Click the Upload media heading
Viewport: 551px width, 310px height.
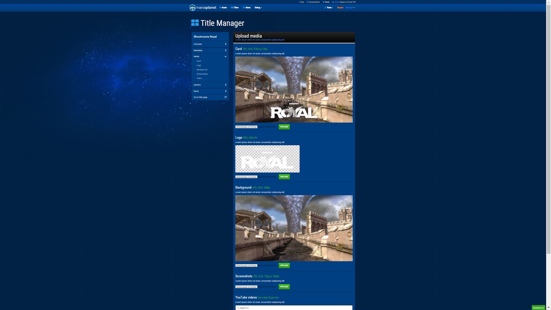tap(249, 36)
